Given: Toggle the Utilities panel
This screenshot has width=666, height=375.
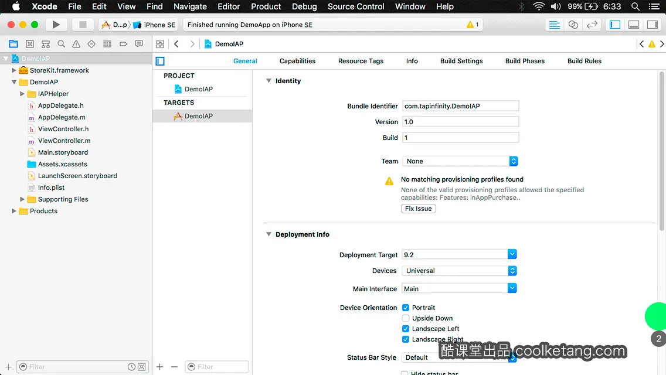Looking at the screenshot, I should [652, 25].
